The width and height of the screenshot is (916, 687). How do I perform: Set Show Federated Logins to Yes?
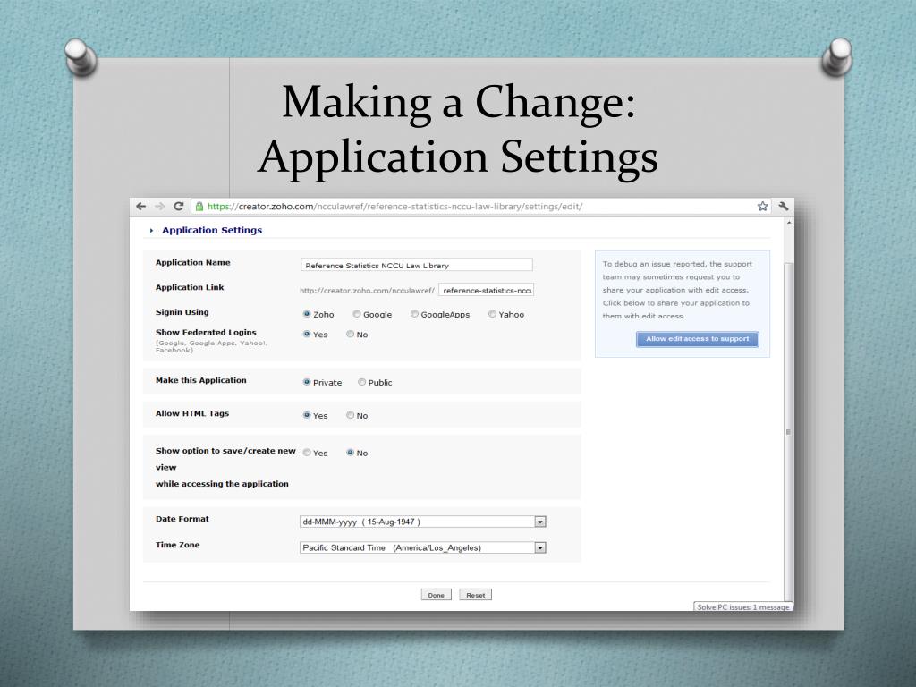click(x=307, y=335)
